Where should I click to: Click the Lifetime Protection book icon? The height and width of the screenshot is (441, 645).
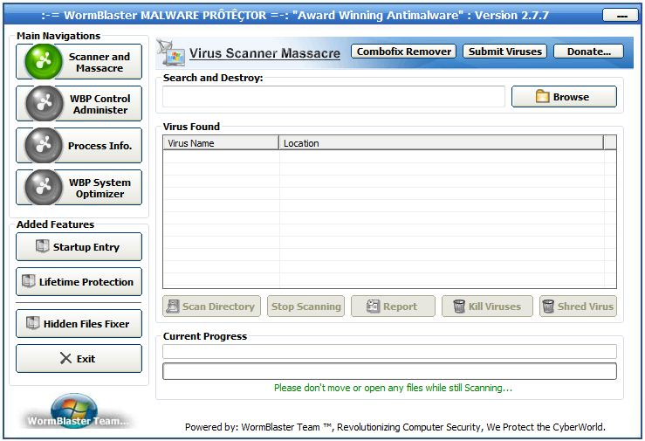(29, 281)
